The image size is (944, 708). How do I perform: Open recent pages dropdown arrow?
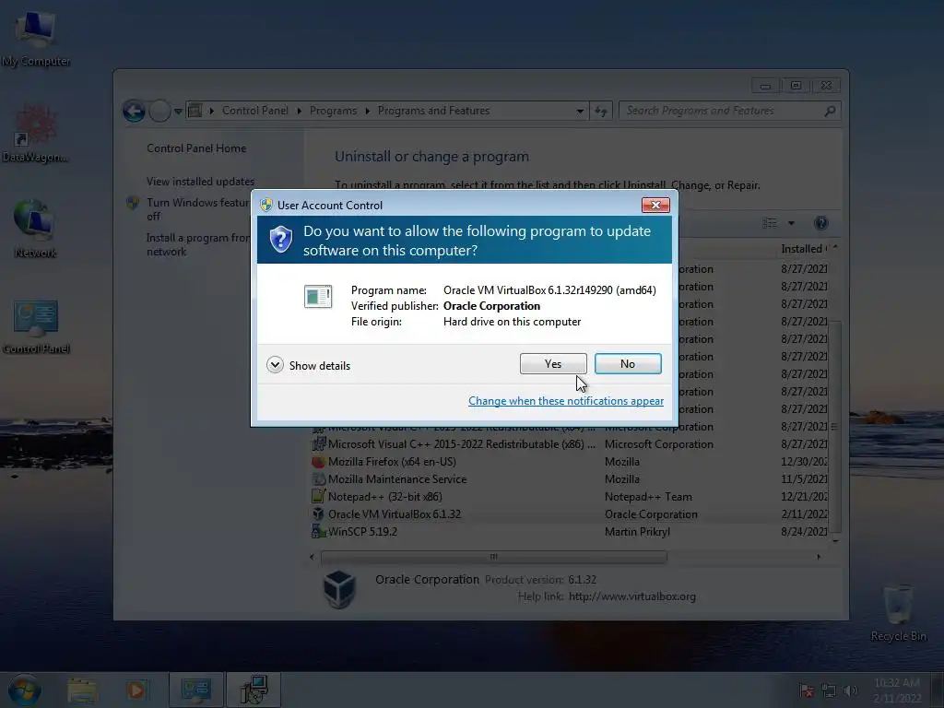pyautogui.click(x=178, y=112)
